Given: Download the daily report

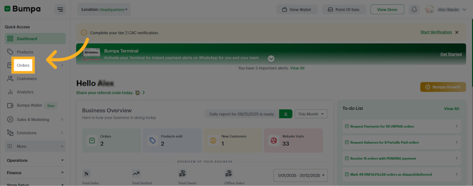Looking at the screenshot, I should 286,114.
